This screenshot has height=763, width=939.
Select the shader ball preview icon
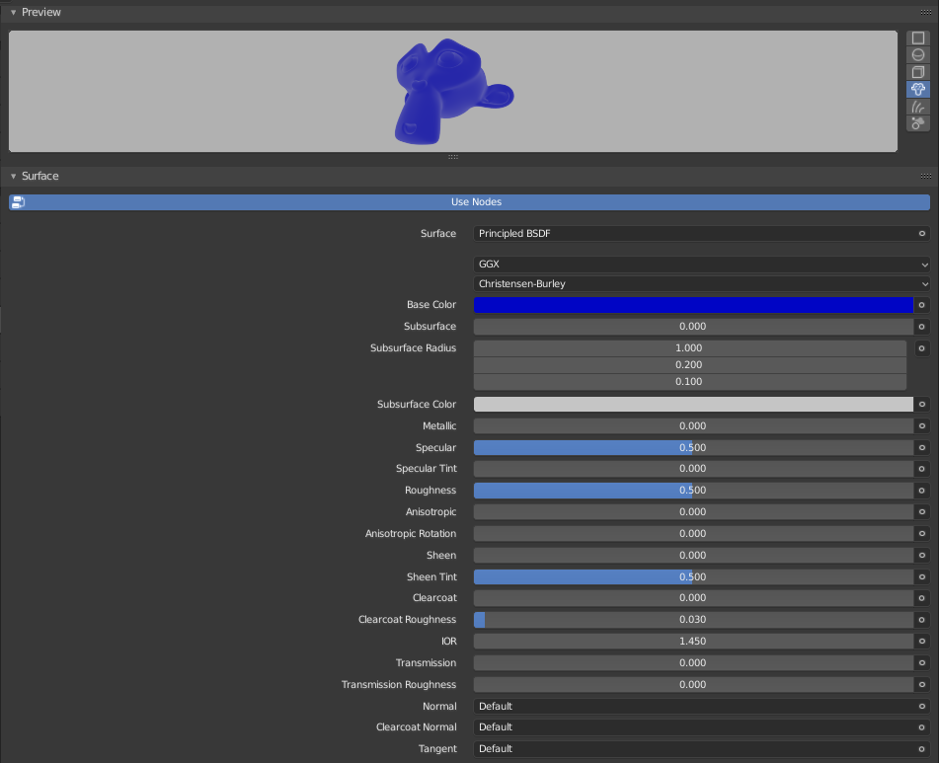(917, 123)
